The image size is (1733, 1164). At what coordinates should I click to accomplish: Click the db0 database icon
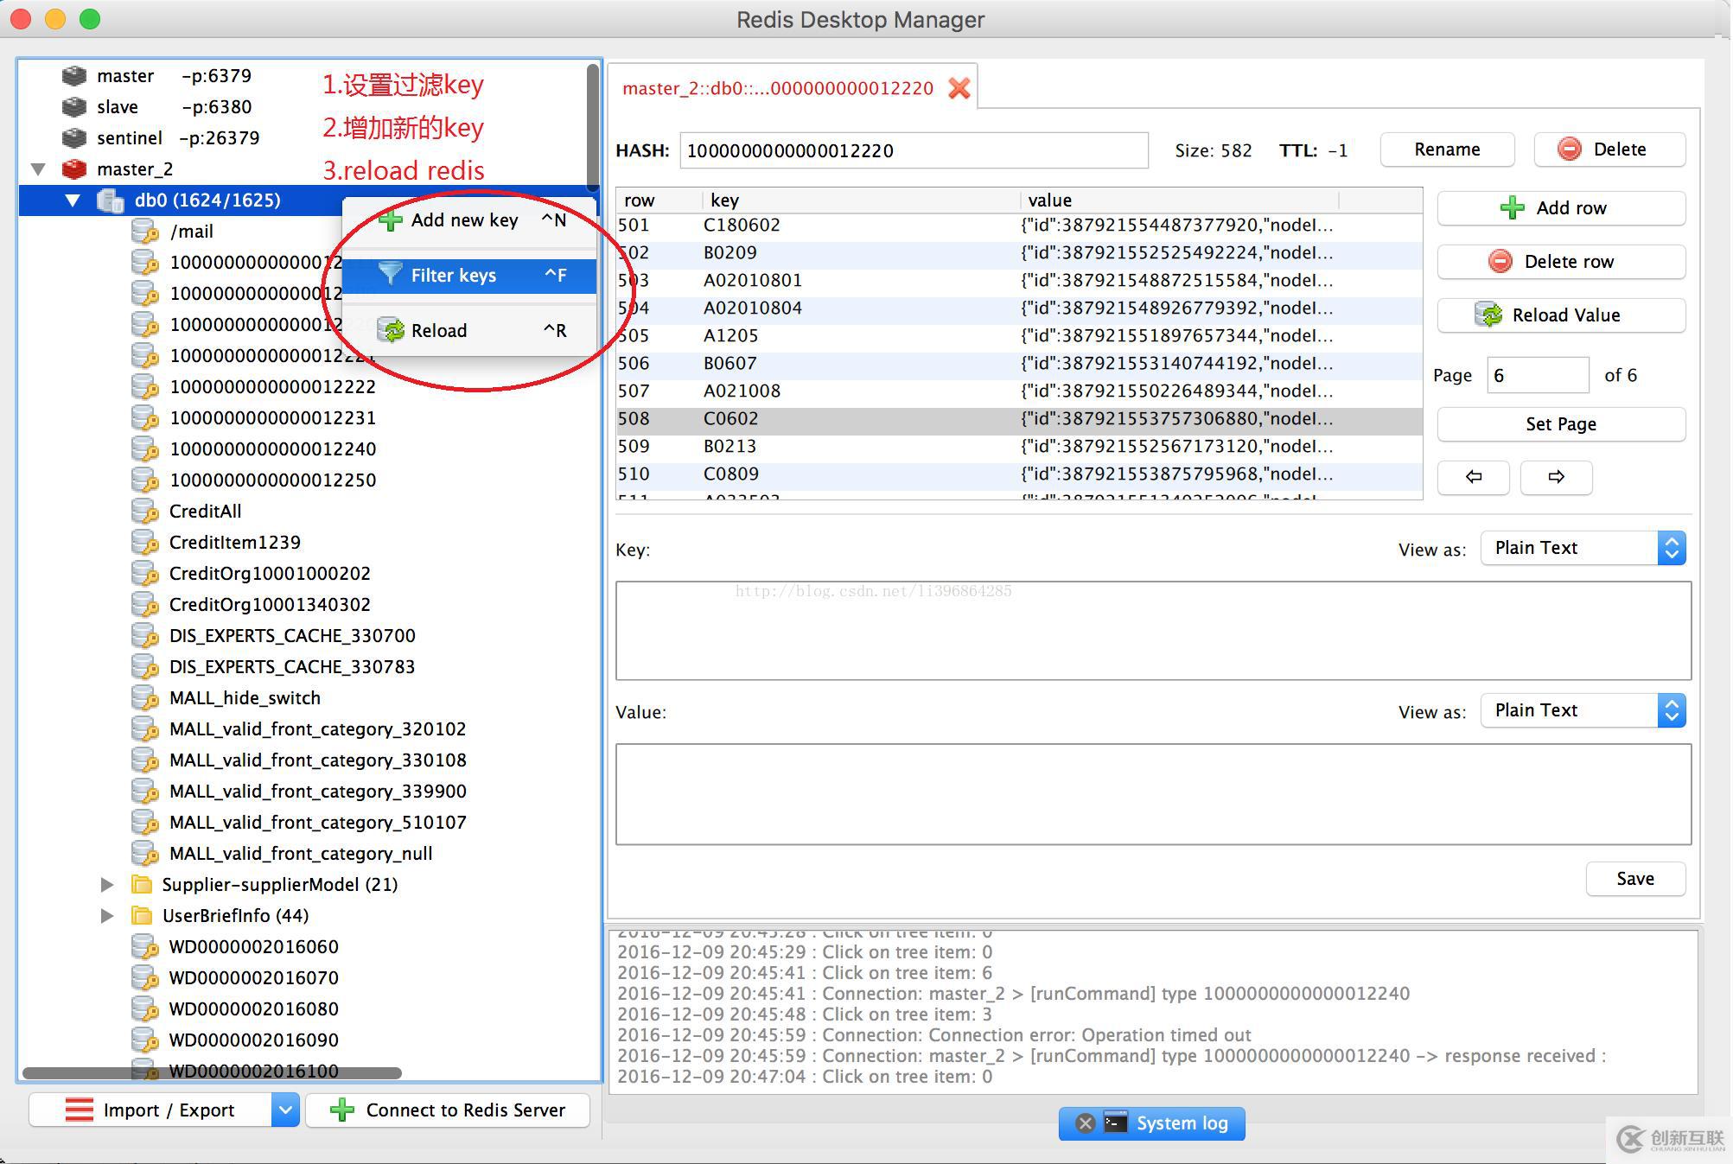pyautogui.click(x=110, y=200)
